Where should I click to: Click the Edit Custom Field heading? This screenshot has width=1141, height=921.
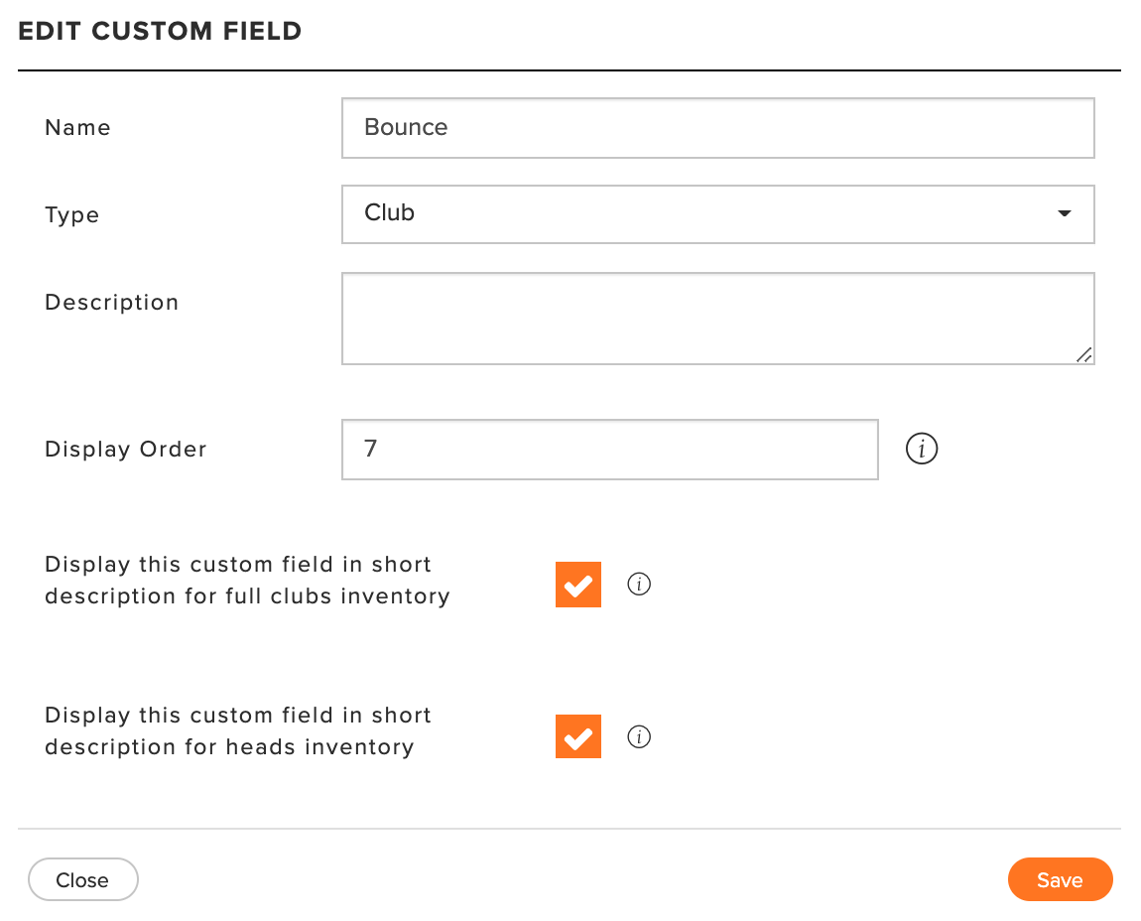(160, 32)
